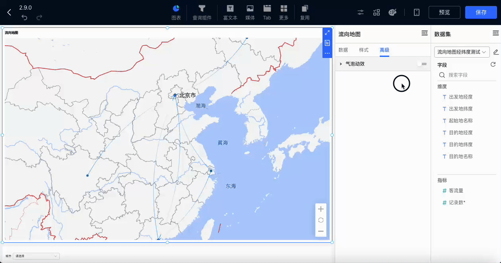Image resolution: width=501 pixels, height=263 pixels.
Task: Add a Tab component from the toolbar
Action: (267, 12)
